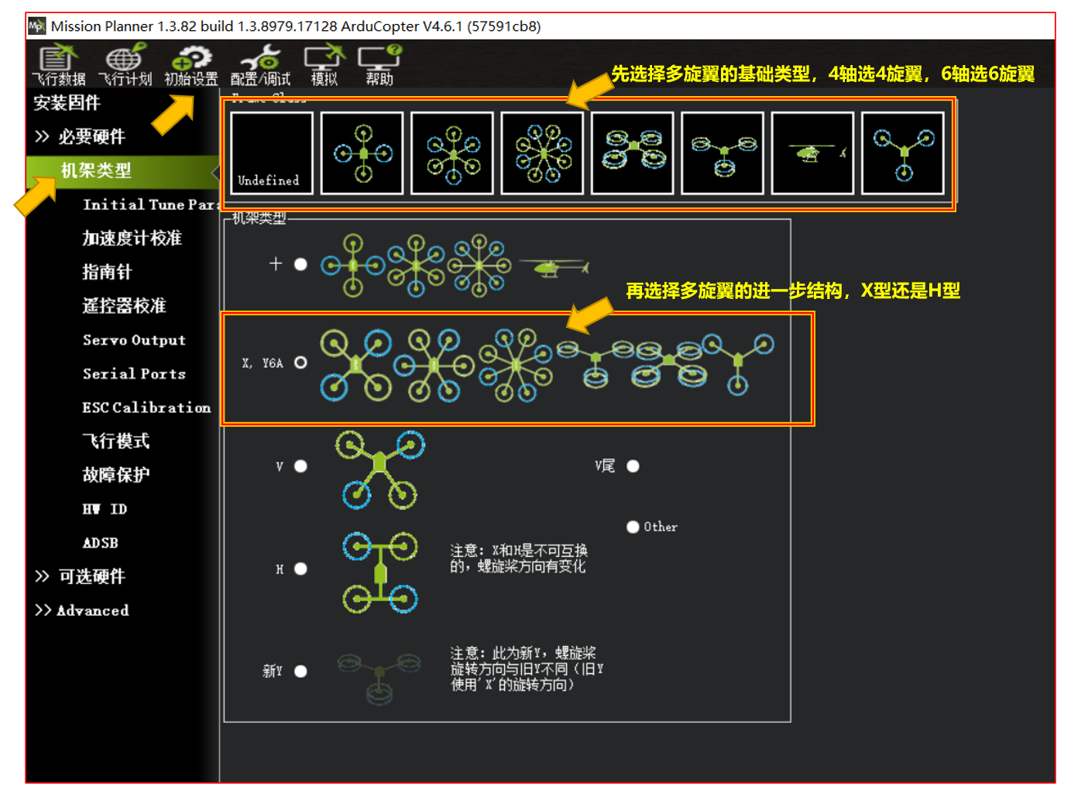Image resolution: width=1071 pixels, height=797 pixels.
Task: Open the 模拟 (Simulation) monitor icon
Action: click(x=324, y=65)
